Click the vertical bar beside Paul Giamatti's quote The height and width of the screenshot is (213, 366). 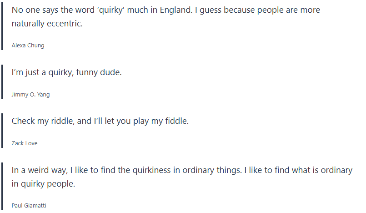point(2,186)
